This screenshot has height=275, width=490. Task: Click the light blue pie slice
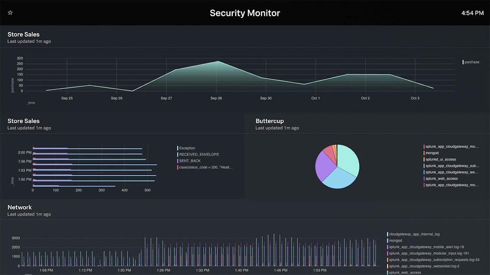point(338,179)
